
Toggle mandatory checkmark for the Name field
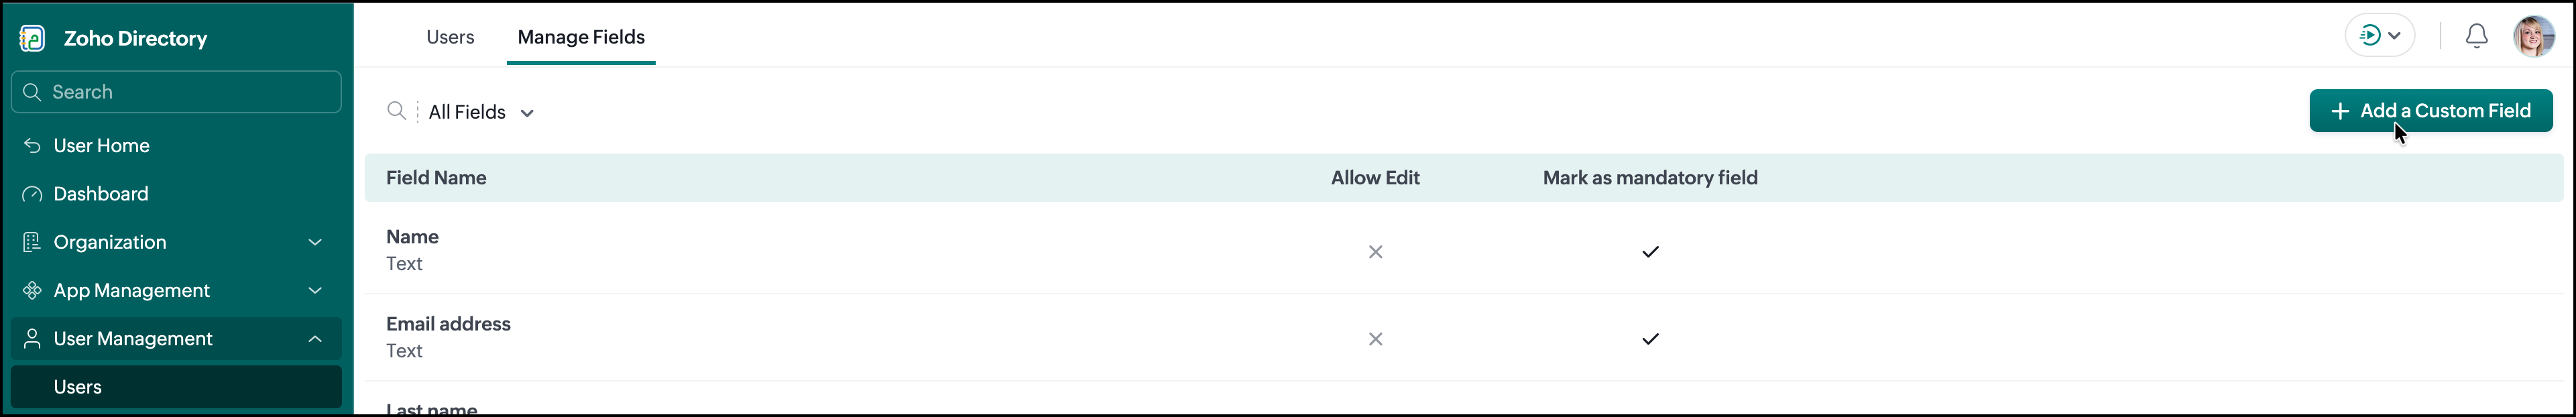(x=1650, y=252)
